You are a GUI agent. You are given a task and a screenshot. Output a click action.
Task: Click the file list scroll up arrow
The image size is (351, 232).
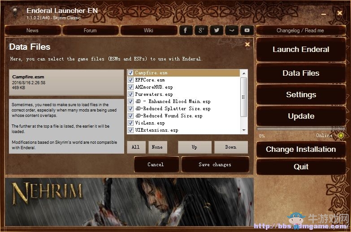(x=244, y=73)
